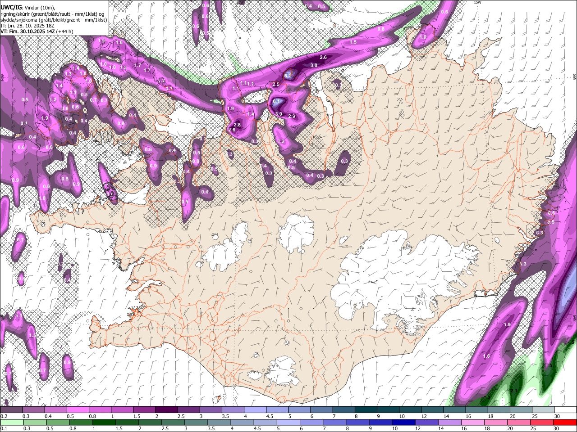Click the '5.1' precipitation value on the map
This screenshot has height=432, width=577.
tap(288, 76)
